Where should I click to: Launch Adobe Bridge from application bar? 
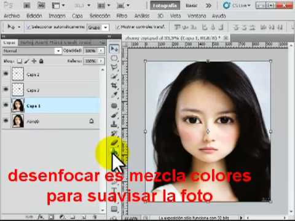pyautogui.click(x=27, y=6)
